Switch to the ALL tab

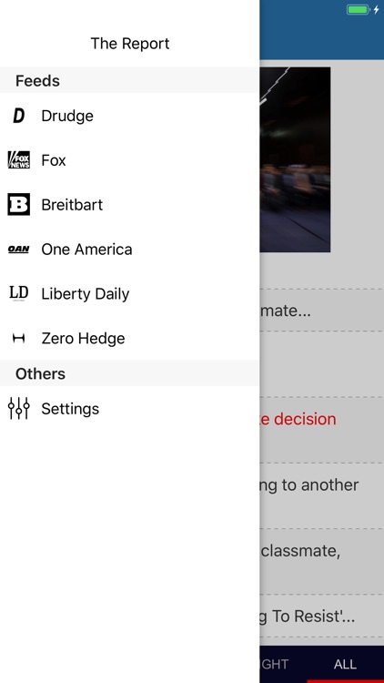pos(345,664)
